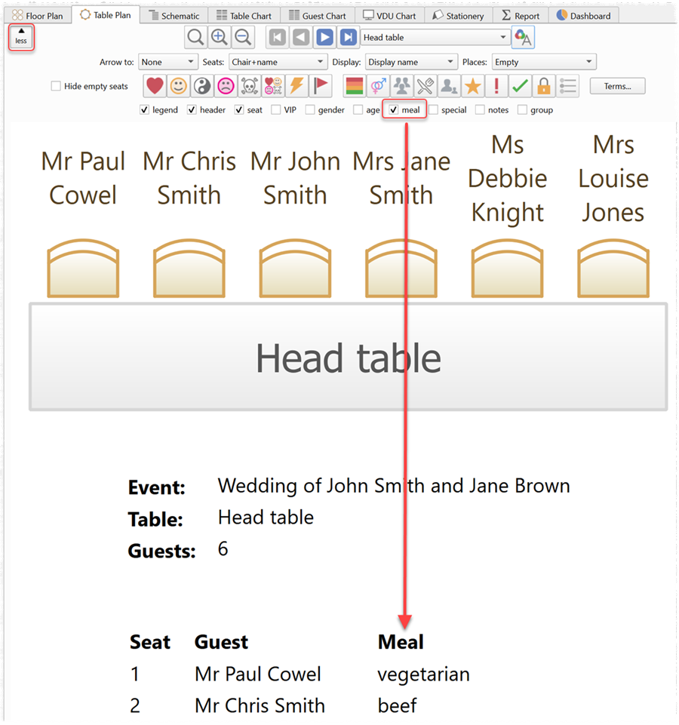Open the Arrow to dropdown
This screenshot has height=725, width=679.
tap(167, 61)
